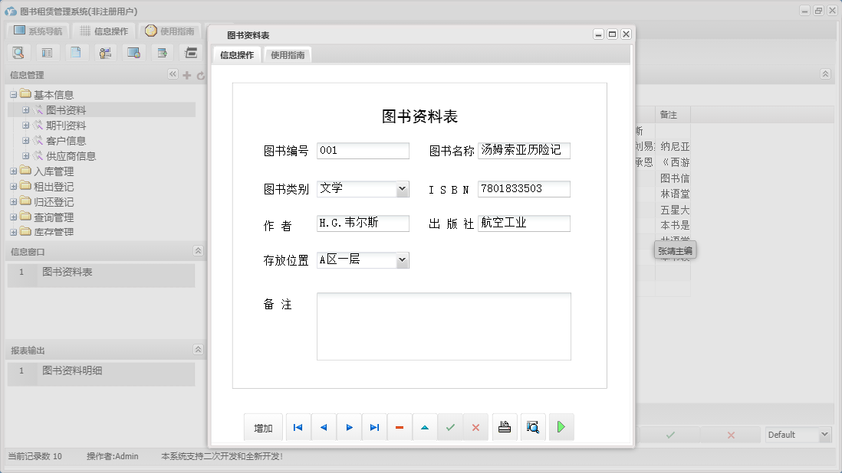Click the green checkmark confirm icon
Image resolution: width=842 pixels, height=473 pixels.
(x=450, y=427)
